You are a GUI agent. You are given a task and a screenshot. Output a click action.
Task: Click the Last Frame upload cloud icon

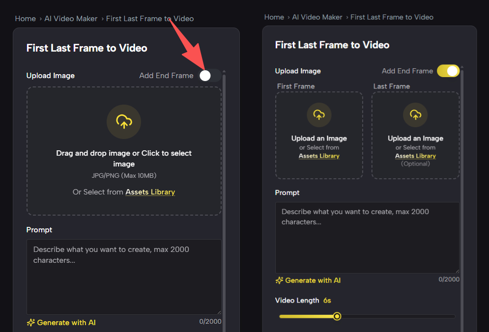point(415,115)
